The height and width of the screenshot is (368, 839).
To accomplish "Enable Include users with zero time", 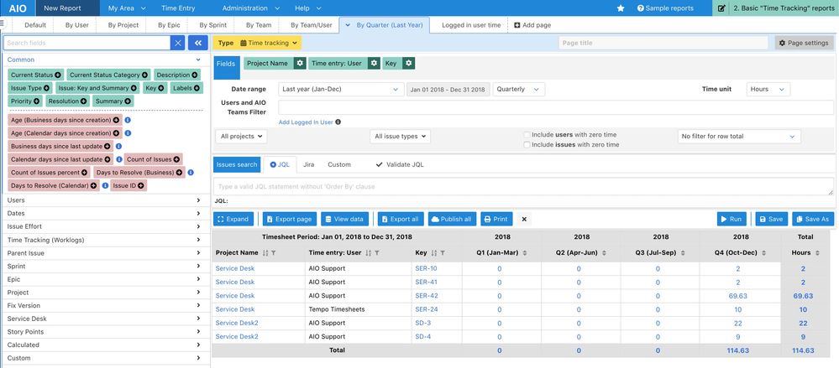I will coord(527,135).
